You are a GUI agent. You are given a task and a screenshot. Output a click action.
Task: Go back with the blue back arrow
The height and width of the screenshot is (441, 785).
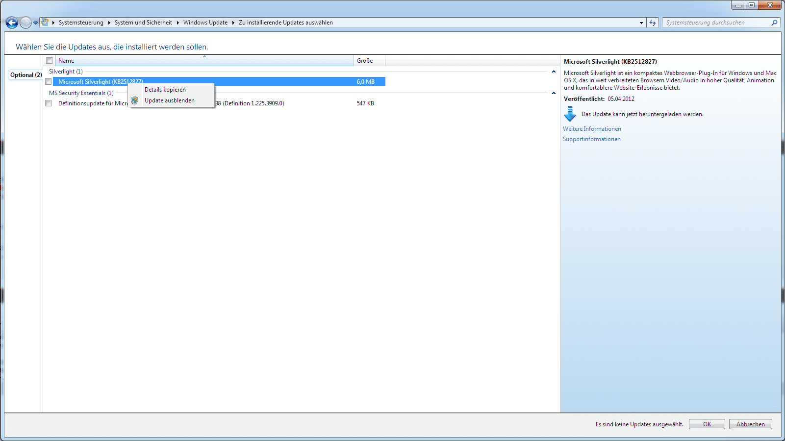pos(12,23)
